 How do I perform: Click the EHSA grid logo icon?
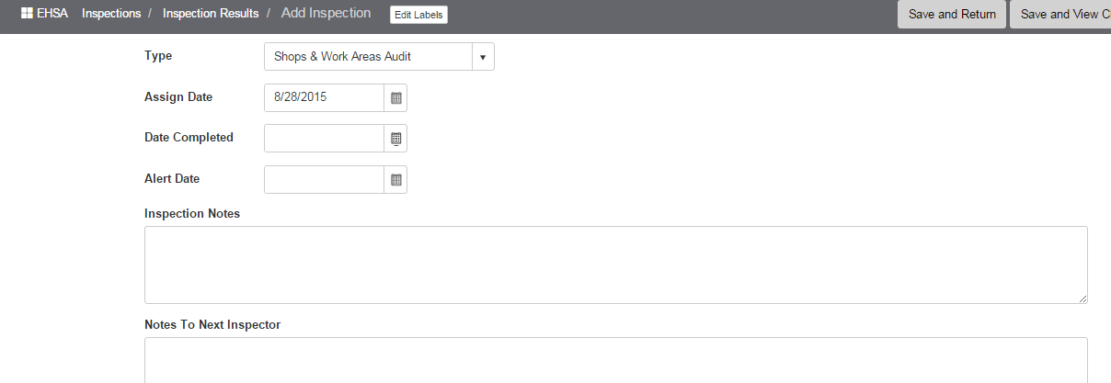point(27,15)
